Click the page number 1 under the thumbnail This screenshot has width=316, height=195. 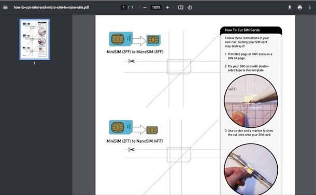[x=35, y=63]
